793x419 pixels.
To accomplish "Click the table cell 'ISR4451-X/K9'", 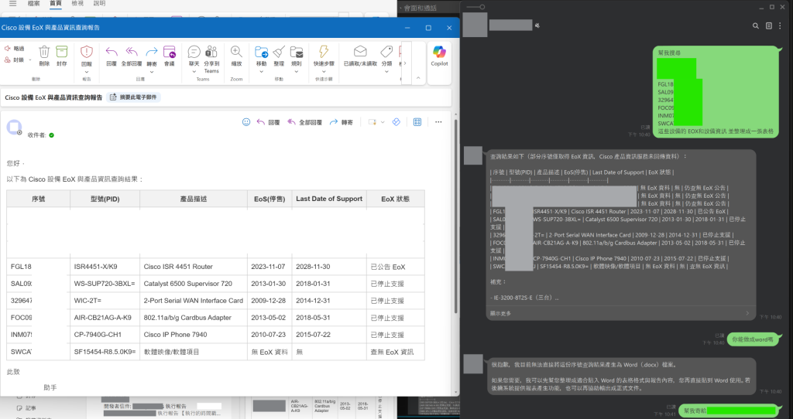I will (95, 267).
